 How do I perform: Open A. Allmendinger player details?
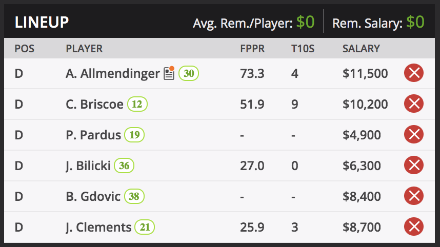click(x=112, y=74)
